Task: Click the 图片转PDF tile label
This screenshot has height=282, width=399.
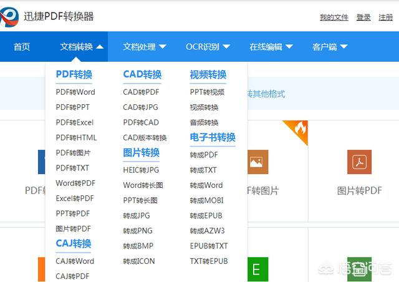Action: click(x=359, y=190)
